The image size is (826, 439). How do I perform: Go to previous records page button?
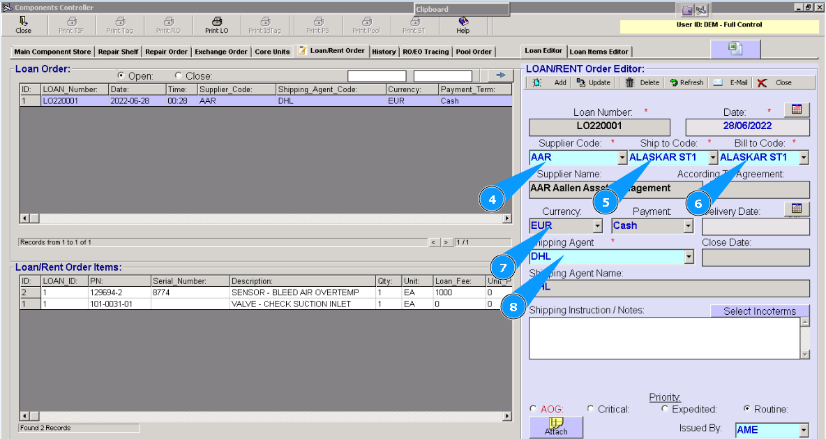click(x=434, y=242)
